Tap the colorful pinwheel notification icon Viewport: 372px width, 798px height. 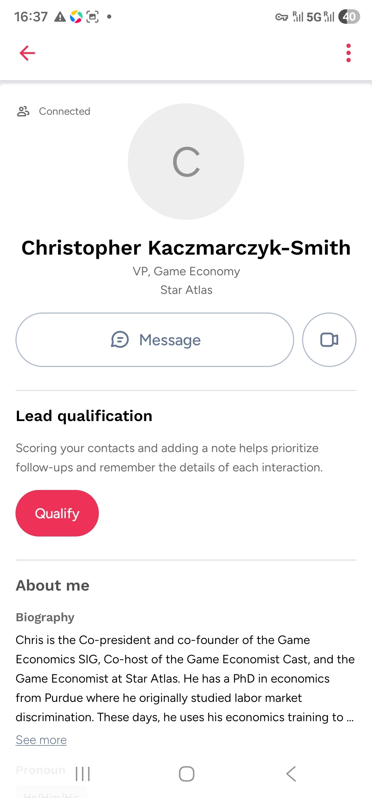[x=76, y=17]
